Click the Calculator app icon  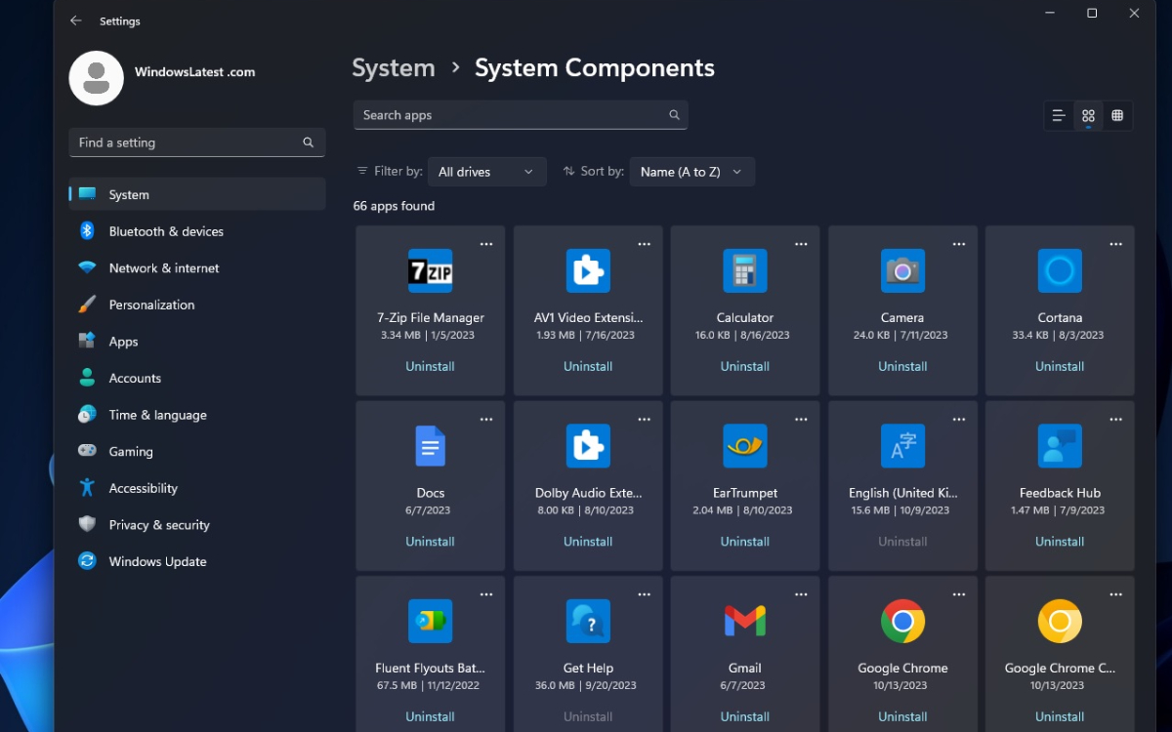745,270
